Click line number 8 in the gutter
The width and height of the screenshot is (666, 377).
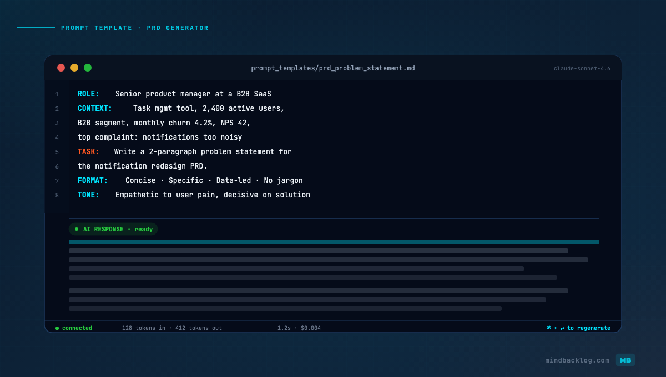pos(57,196)
